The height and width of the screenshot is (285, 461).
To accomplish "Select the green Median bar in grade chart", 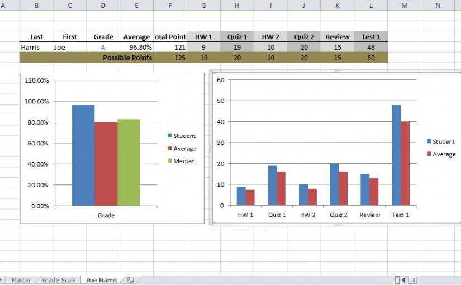I will tap(129, 162).
